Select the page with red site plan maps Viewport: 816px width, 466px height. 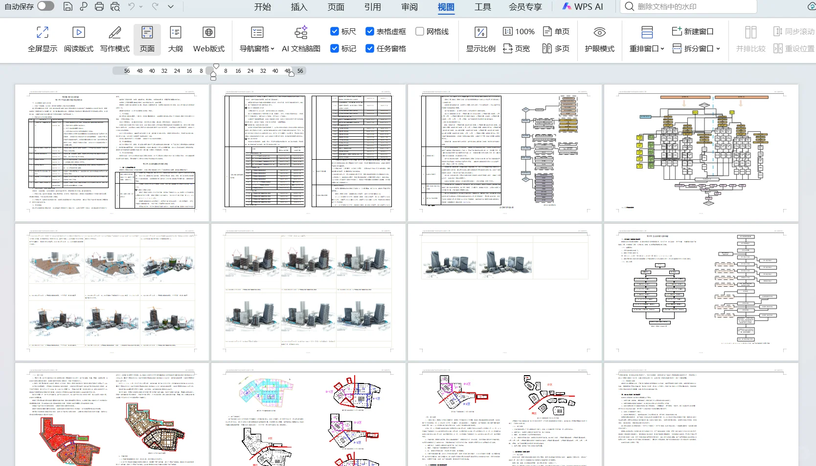click(x=112, y=414)
